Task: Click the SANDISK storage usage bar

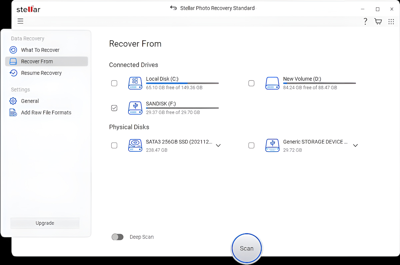Action: [x=182, y=108]
